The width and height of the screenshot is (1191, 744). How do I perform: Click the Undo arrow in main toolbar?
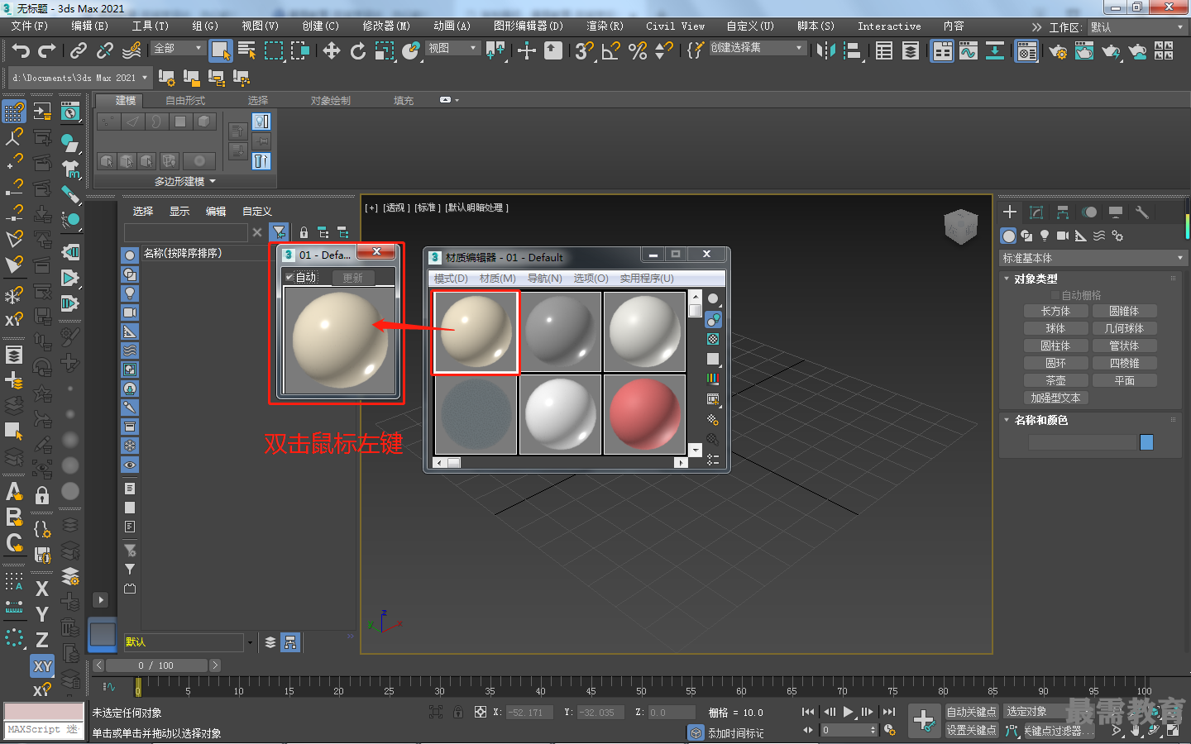[21, 50]
